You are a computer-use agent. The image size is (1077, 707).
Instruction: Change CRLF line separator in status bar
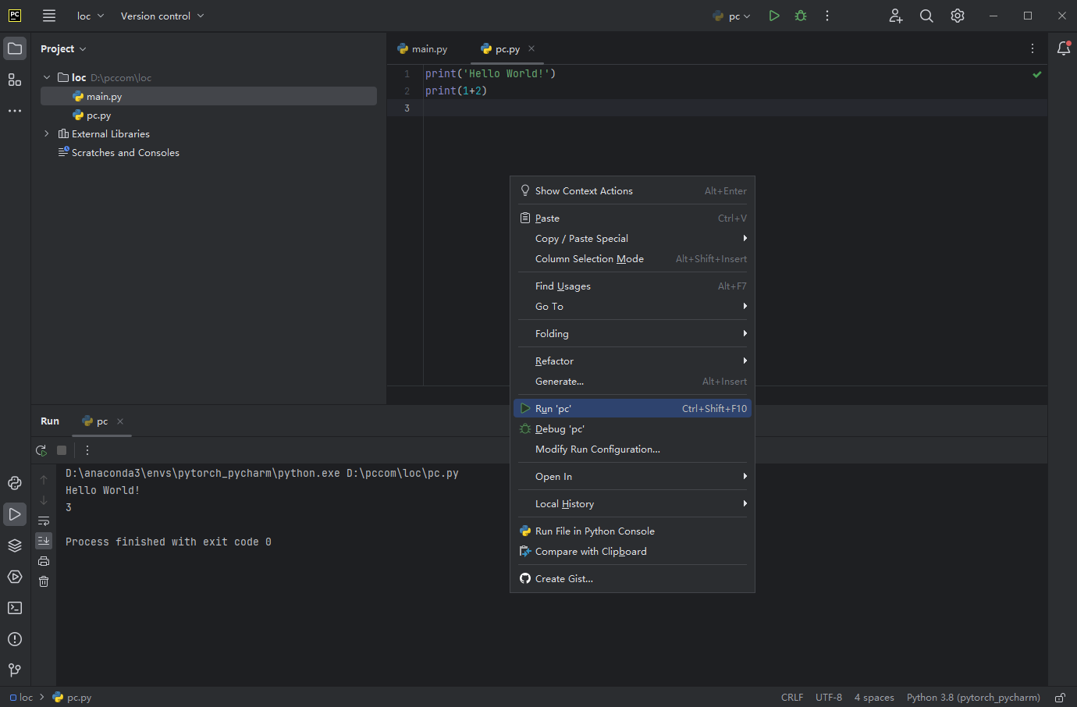point(792,698)
